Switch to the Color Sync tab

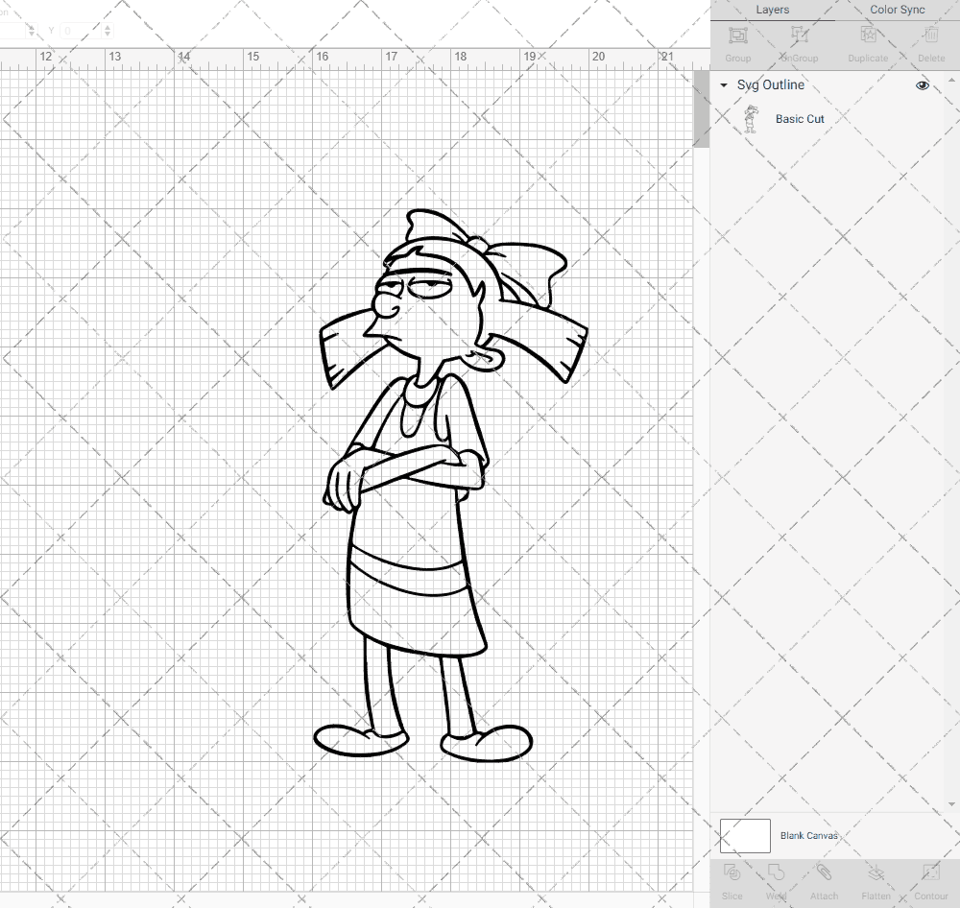(x=897, y=10)
